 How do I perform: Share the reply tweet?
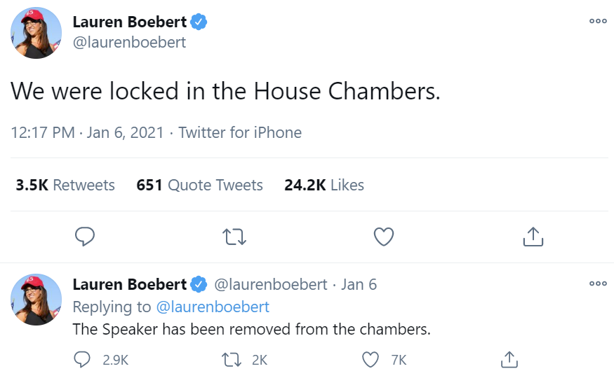[509, 359]
